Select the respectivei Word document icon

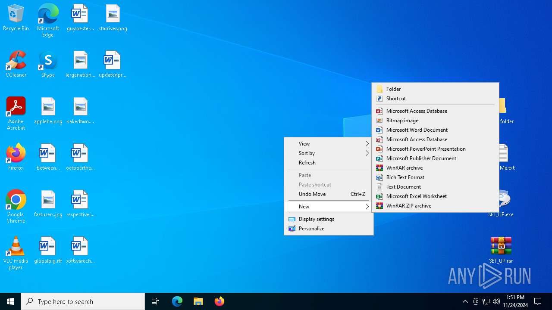point(80,204)
